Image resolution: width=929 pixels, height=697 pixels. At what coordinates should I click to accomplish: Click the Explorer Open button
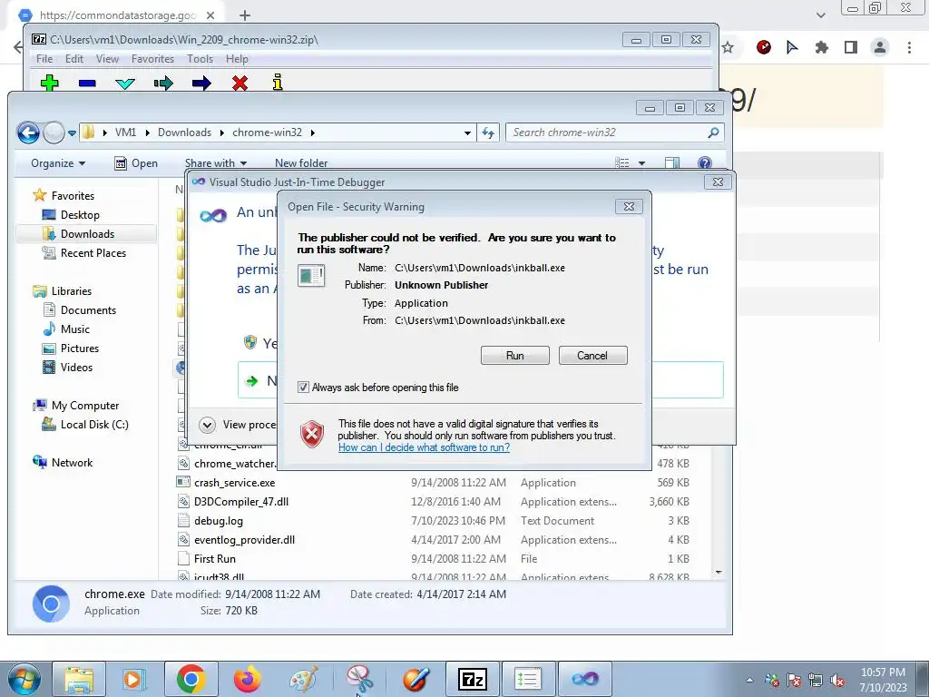(x=136, y=163)
